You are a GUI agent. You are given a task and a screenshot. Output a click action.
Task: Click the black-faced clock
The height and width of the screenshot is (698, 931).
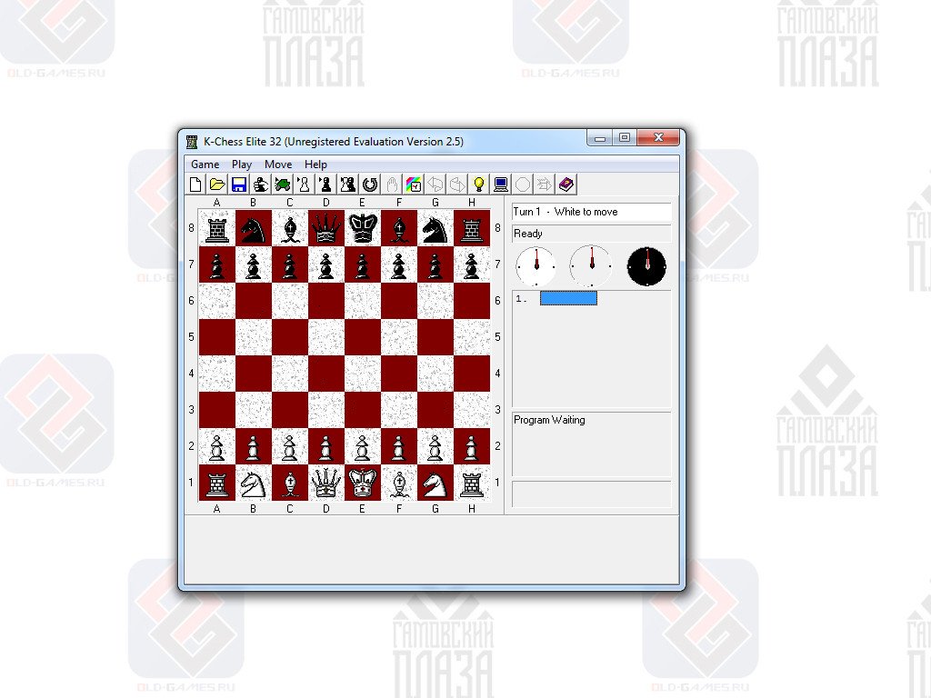(x=646, y=266)
